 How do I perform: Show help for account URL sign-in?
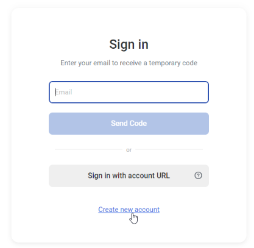(x=198, y=175)
